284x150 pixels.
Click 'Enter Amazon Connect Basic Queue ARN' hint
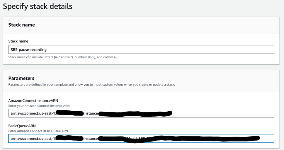(x=38, y=131)
